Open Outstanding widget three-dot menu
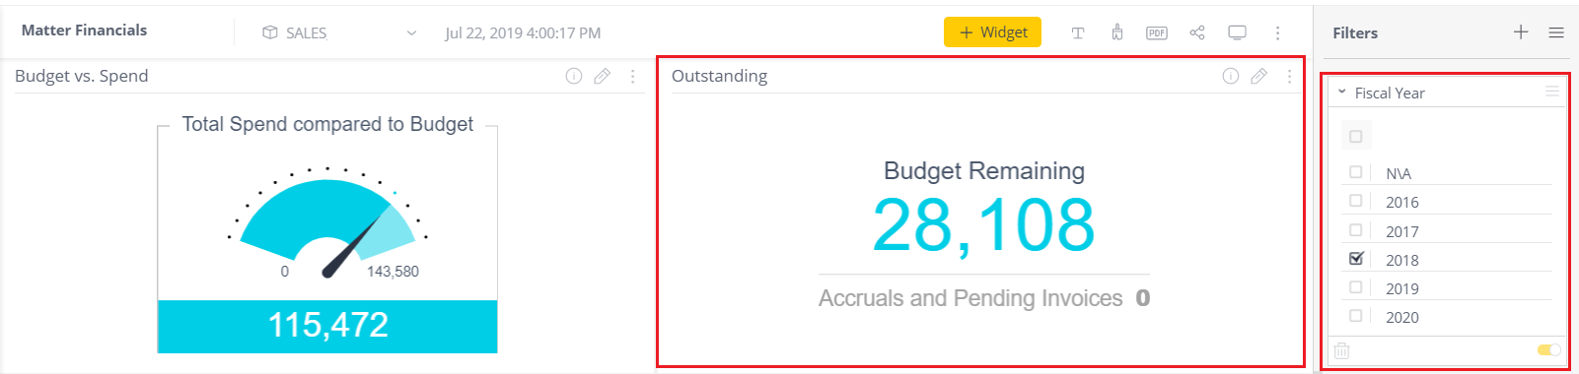 click(x=1289, y=76)
